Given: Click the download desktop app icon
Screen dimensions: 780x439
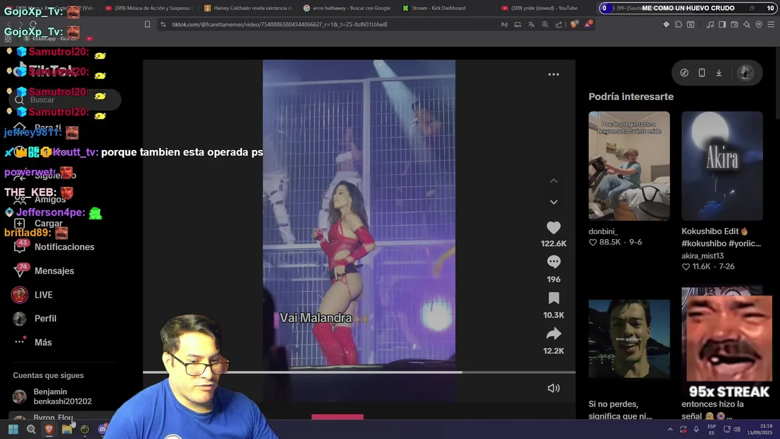Looking at the screenshot, I should pyautogui.click(x=718, y=73).
